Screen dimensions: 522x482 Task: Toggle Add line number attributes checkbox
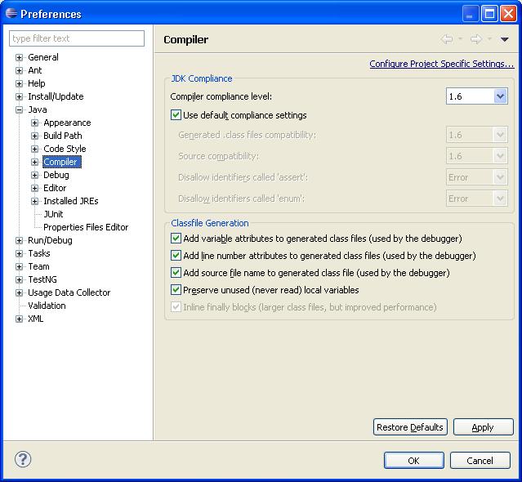[176, 256]
